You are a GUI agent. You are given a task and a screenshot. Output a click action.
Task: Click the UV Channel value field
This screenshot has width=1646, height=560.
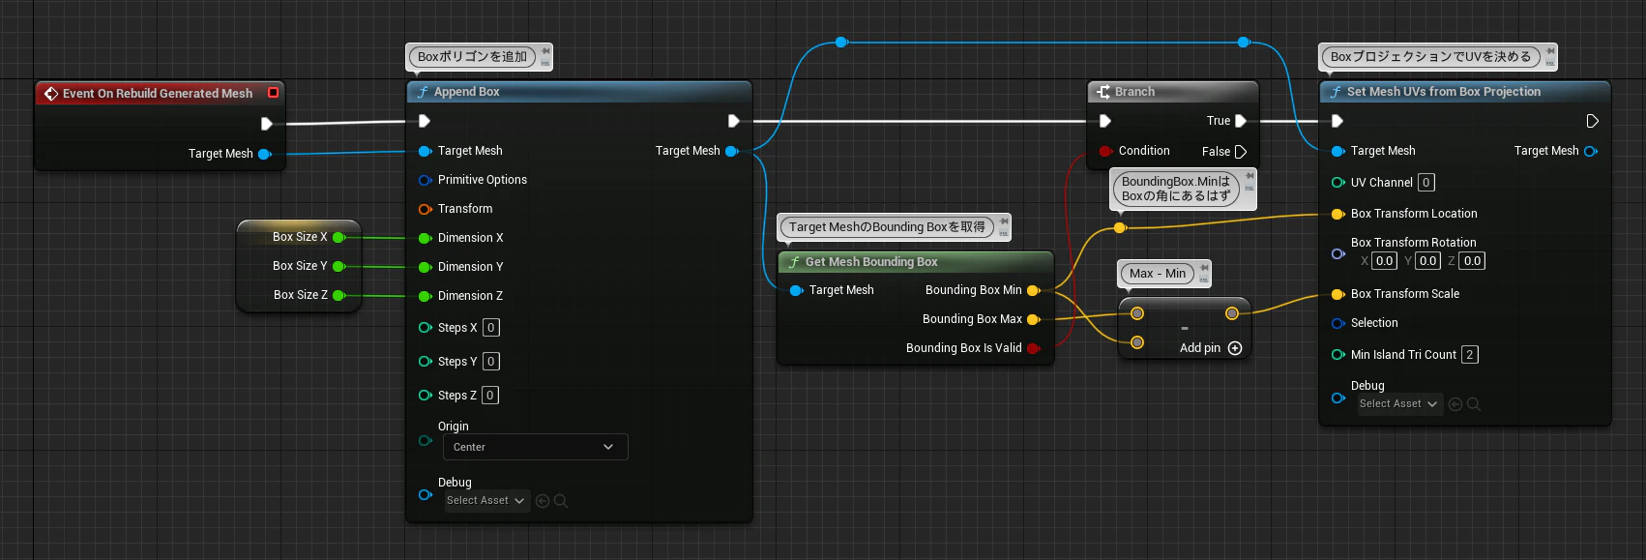1426,183
